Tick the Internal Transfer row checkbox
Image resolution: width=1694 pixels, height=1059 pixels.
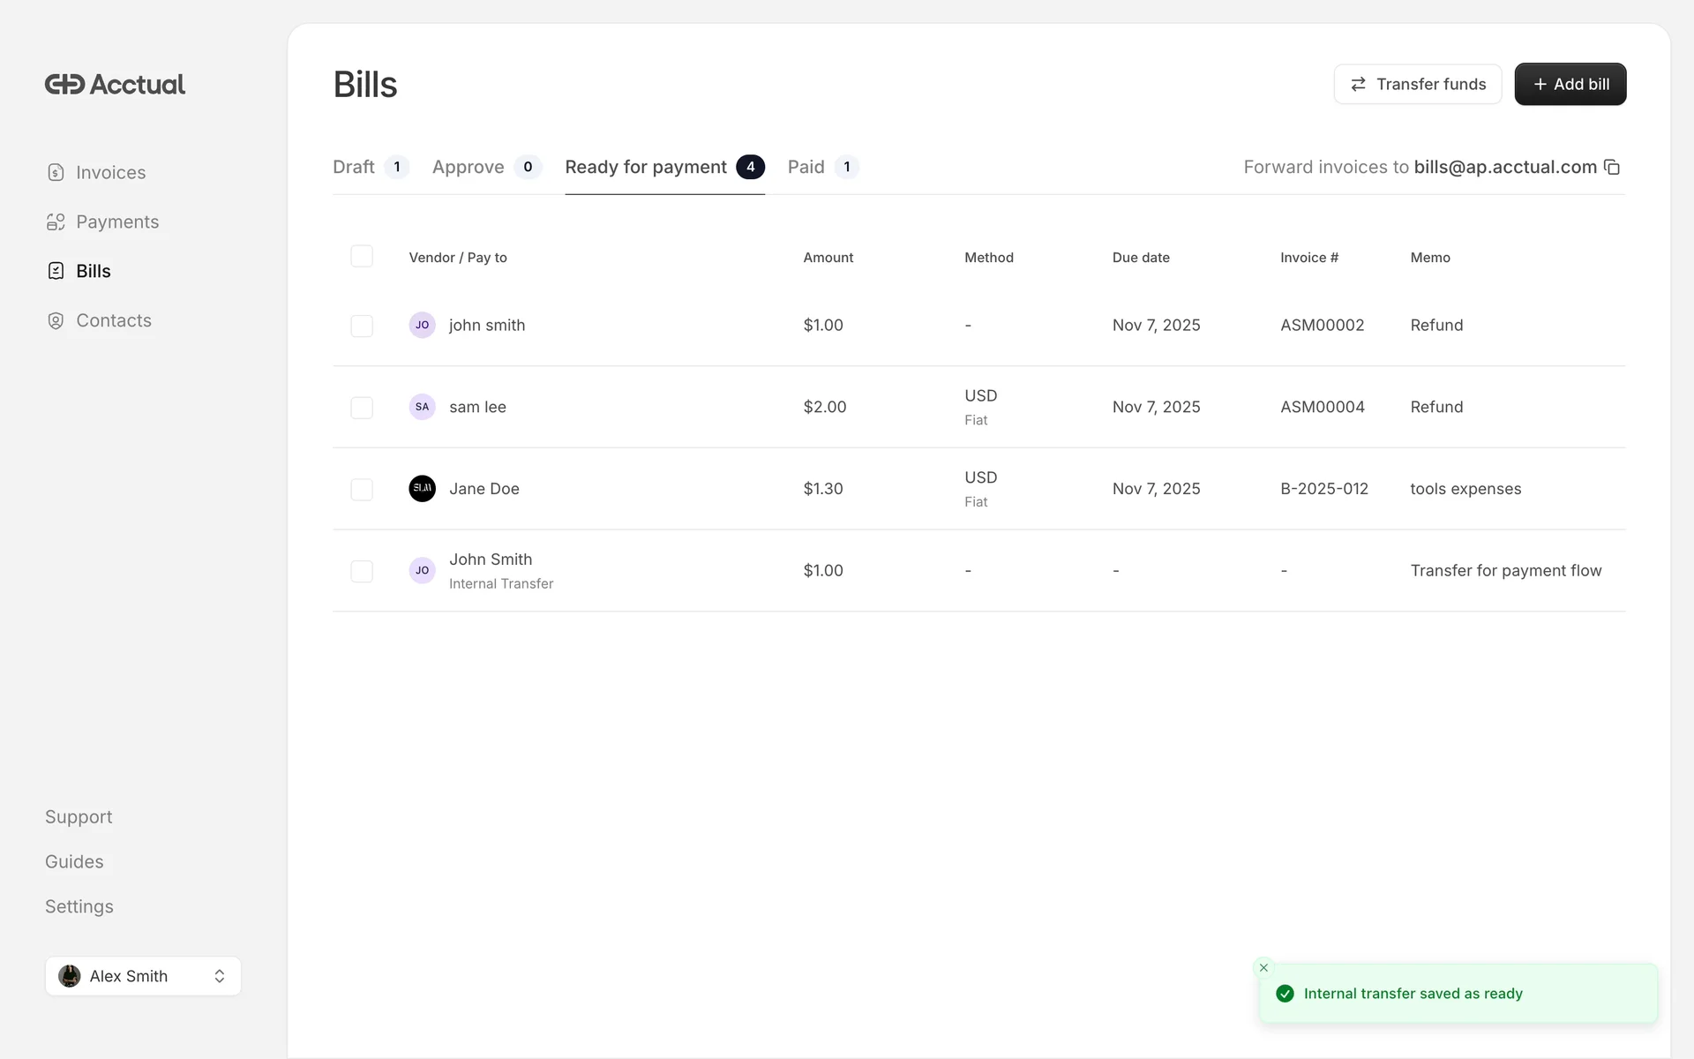coord(362,571)
